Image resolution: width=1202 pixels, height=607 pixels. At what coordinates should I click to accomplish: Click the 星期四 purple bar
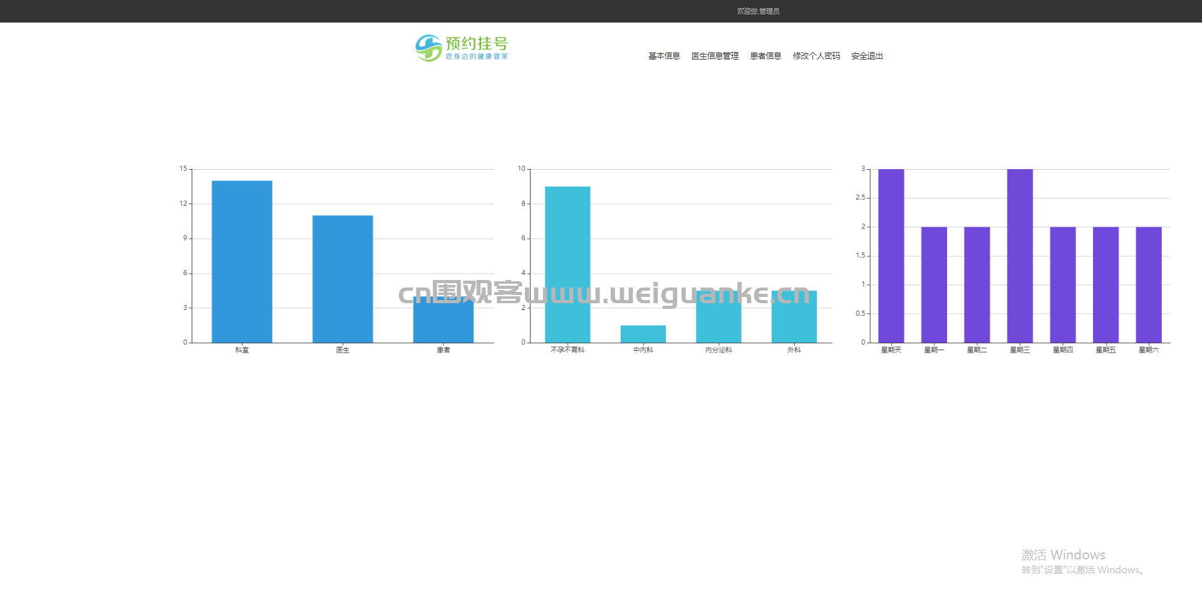[1063, 285]
